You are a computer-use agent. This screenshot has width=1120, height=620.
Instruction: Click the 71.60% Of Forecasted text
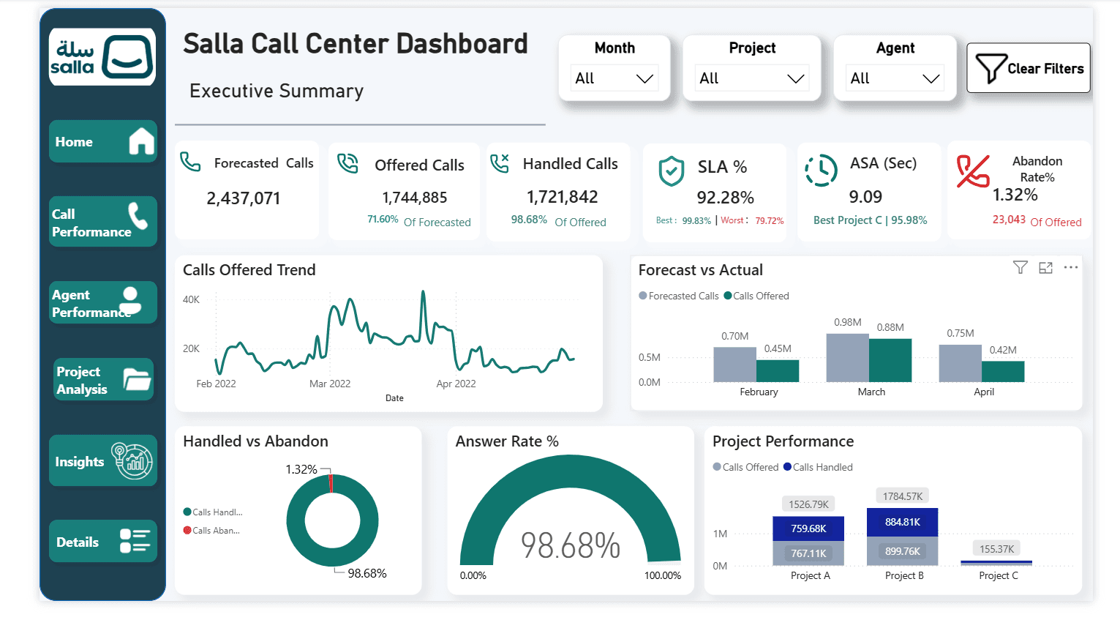coord(419,221)
